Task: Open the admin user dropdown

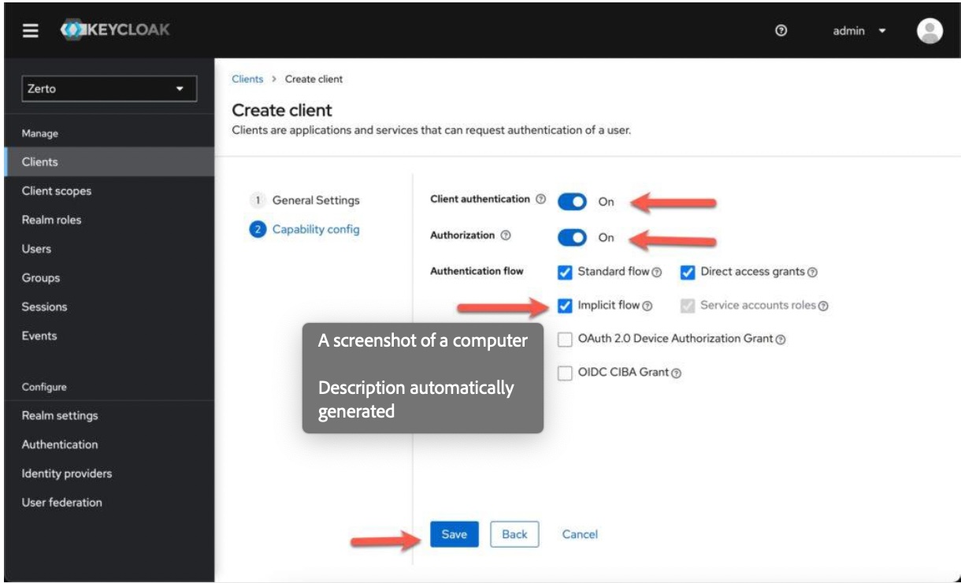Action: (x=859, y=32)
